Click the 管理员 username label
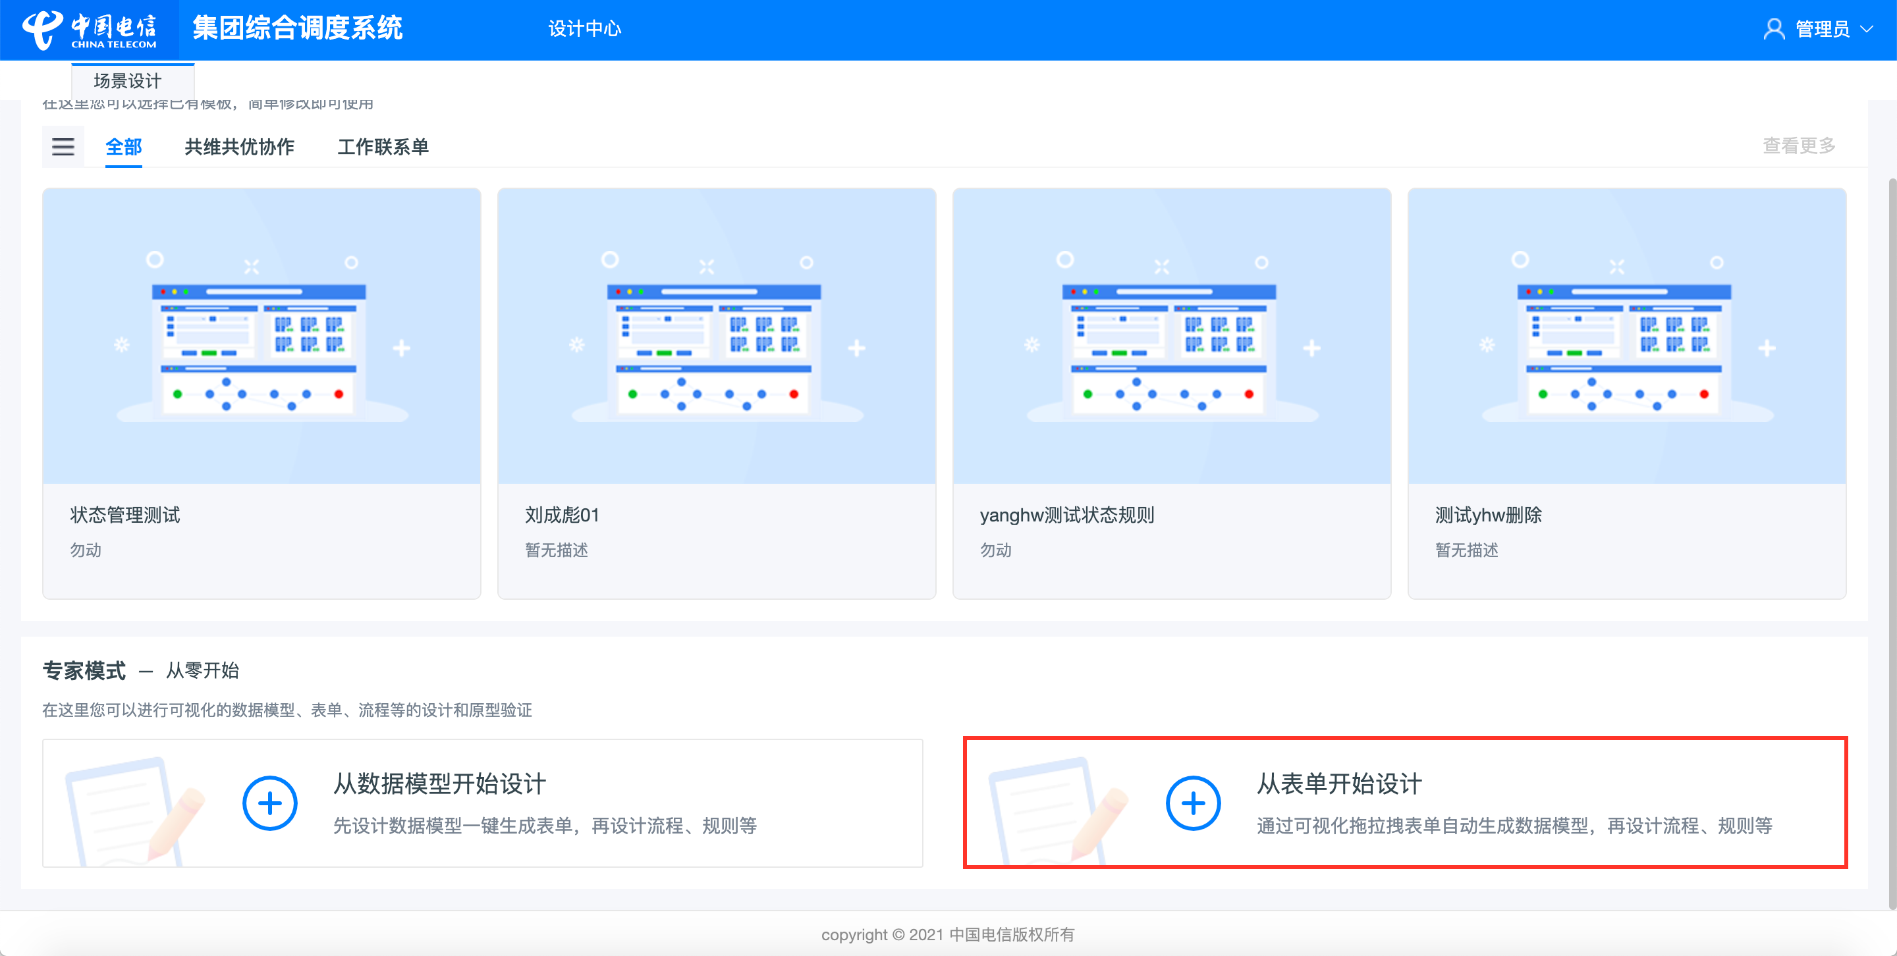This screenshot has width=1897, height=956. point(1823,30)
